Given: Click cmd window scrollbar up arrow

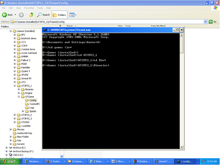Looking at the screenshot, I should pyautogui.click(x=181, y=35).
